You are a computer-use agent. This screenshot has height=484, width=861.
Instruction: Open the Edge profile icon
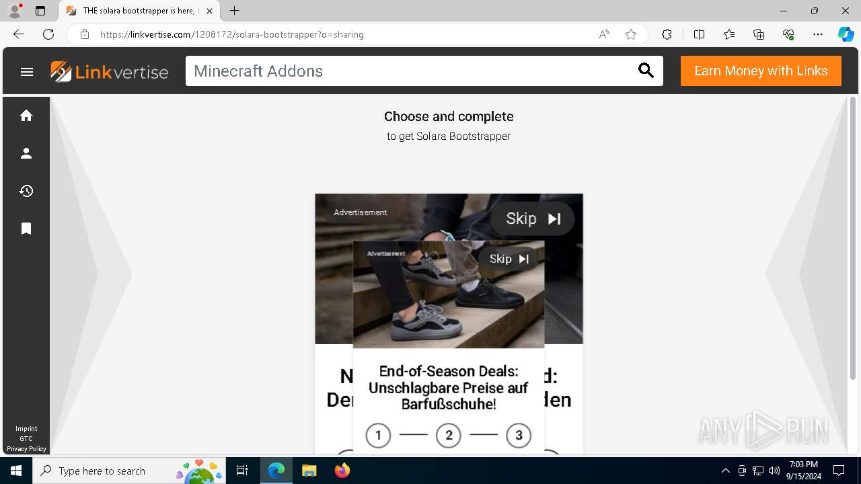(x=15, y=11)
